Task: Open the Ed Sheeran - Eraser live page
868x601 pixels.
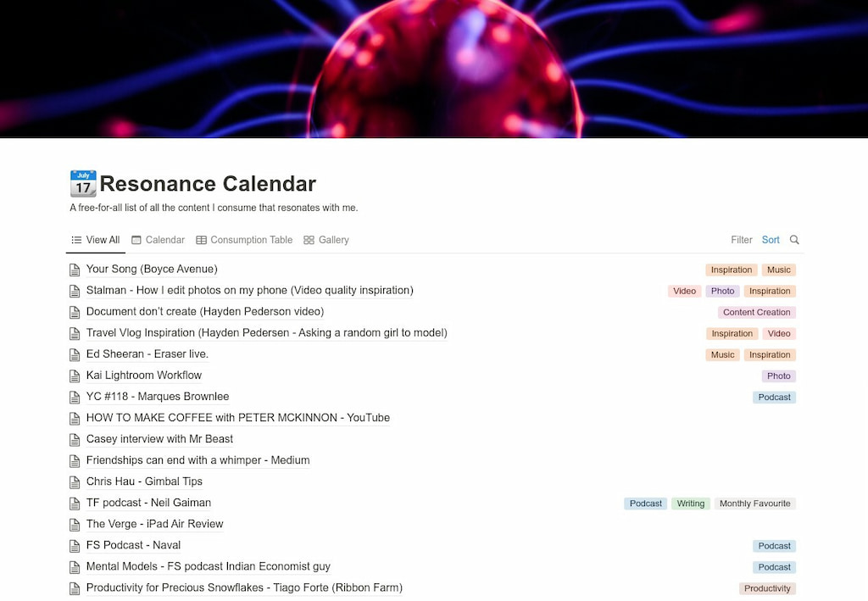Action: coord(148,354)
